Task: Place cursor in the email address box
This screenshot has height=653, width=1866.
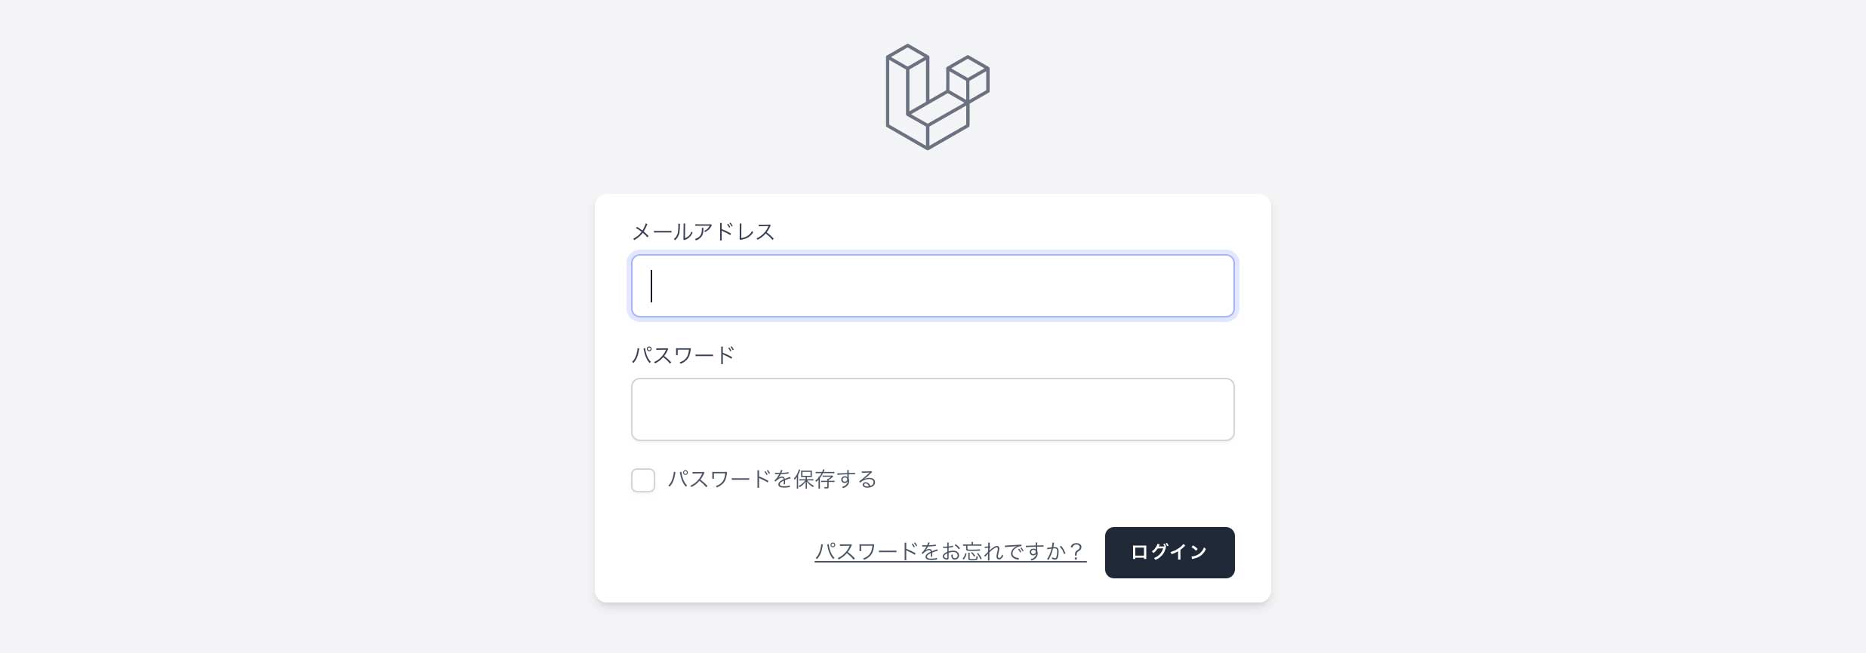Action: tap(932, 286)
